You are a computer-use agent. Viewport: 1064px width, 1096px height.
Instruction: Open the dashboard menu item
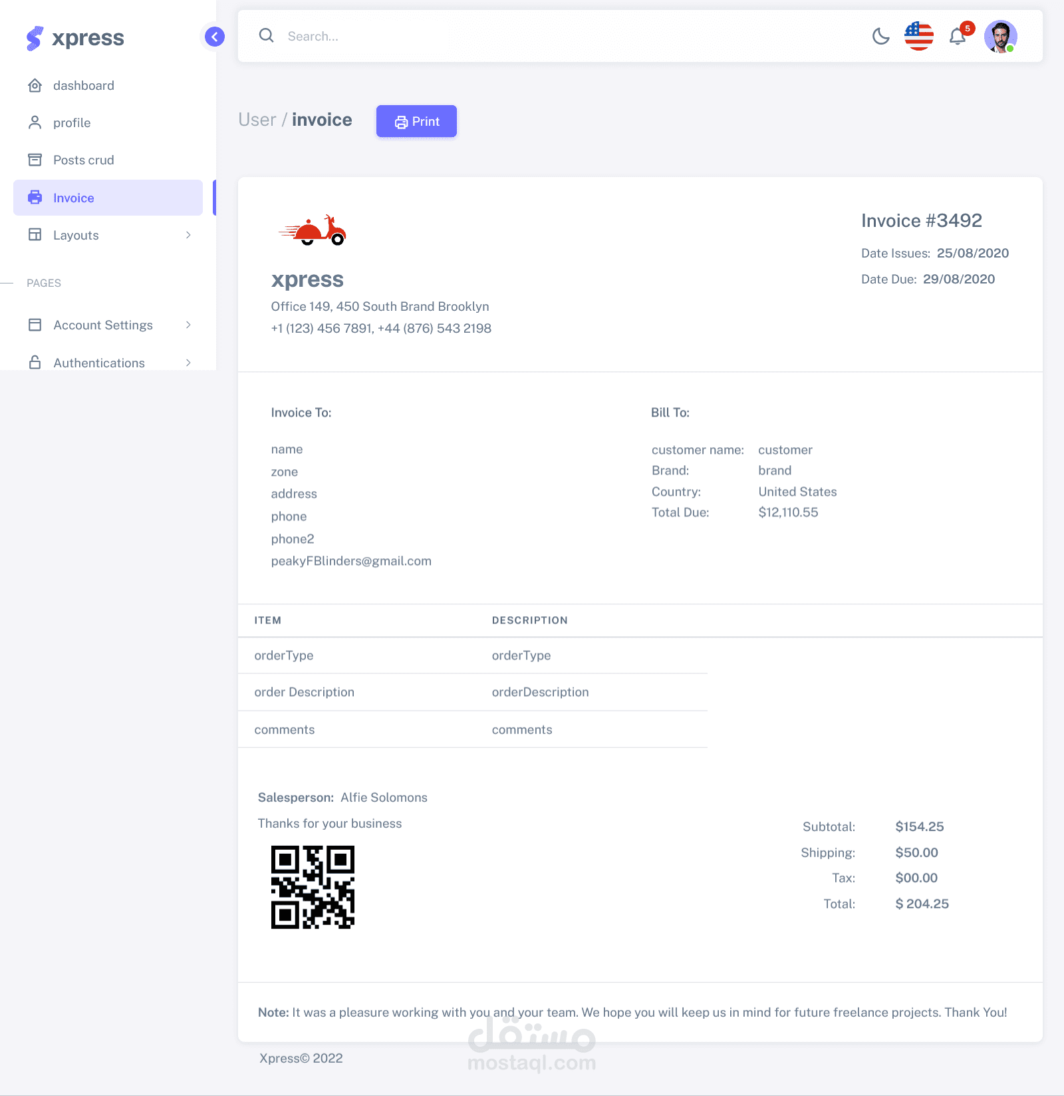pyautogui.click(x=108, y=85)
